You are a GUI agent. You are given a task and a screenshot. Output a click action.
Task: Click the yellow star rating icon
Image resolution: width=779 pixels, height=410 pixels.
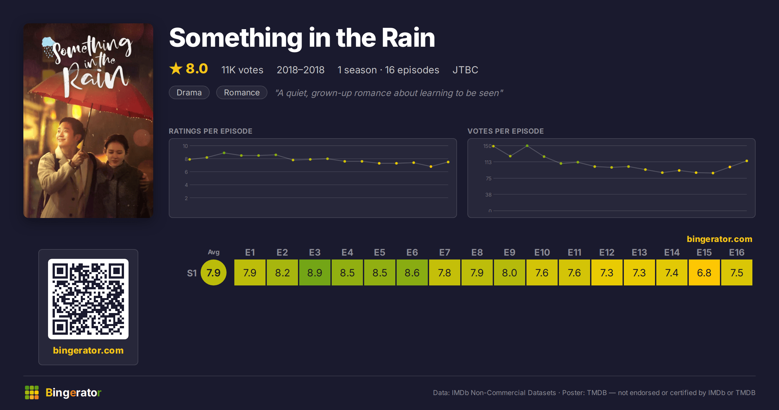click(176, 68)
